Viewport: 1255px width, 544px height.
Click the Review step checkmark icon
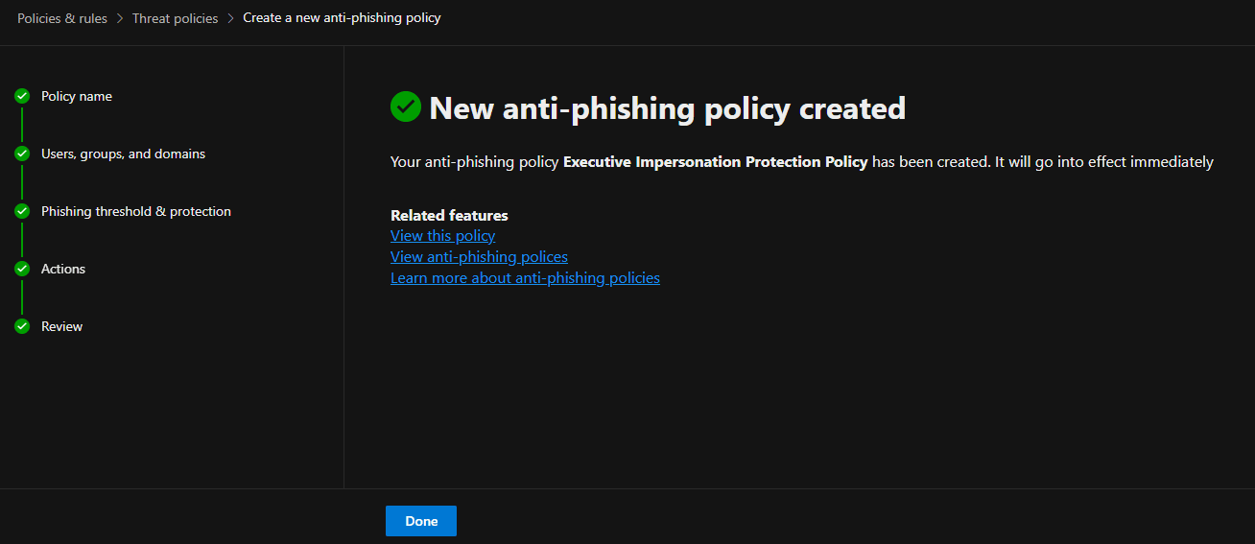tap(22, 326)
